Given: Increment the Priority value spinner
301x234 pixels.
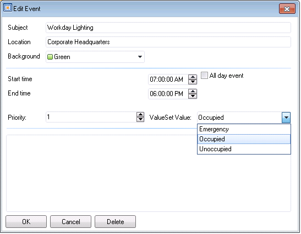Looking at the screenshot, I should (x=140, y=115).
